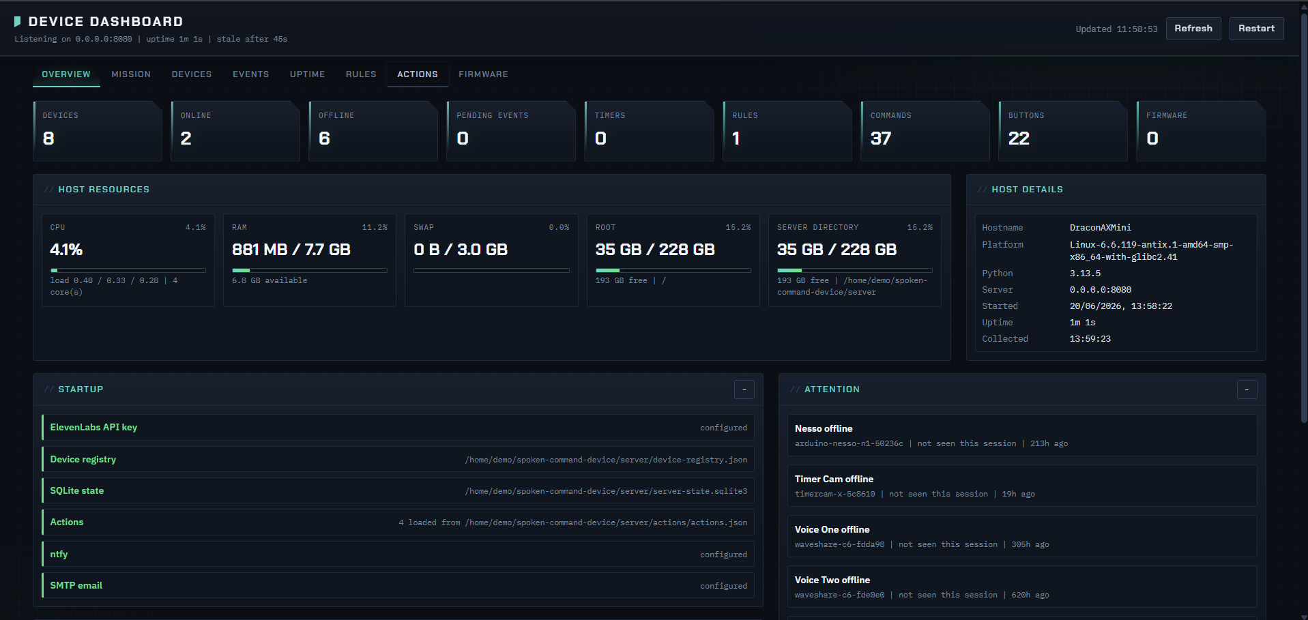The height and width of the screenshot is (620, 1308).
Task: Open the Devices tab
Action: [x=192, y=74]
